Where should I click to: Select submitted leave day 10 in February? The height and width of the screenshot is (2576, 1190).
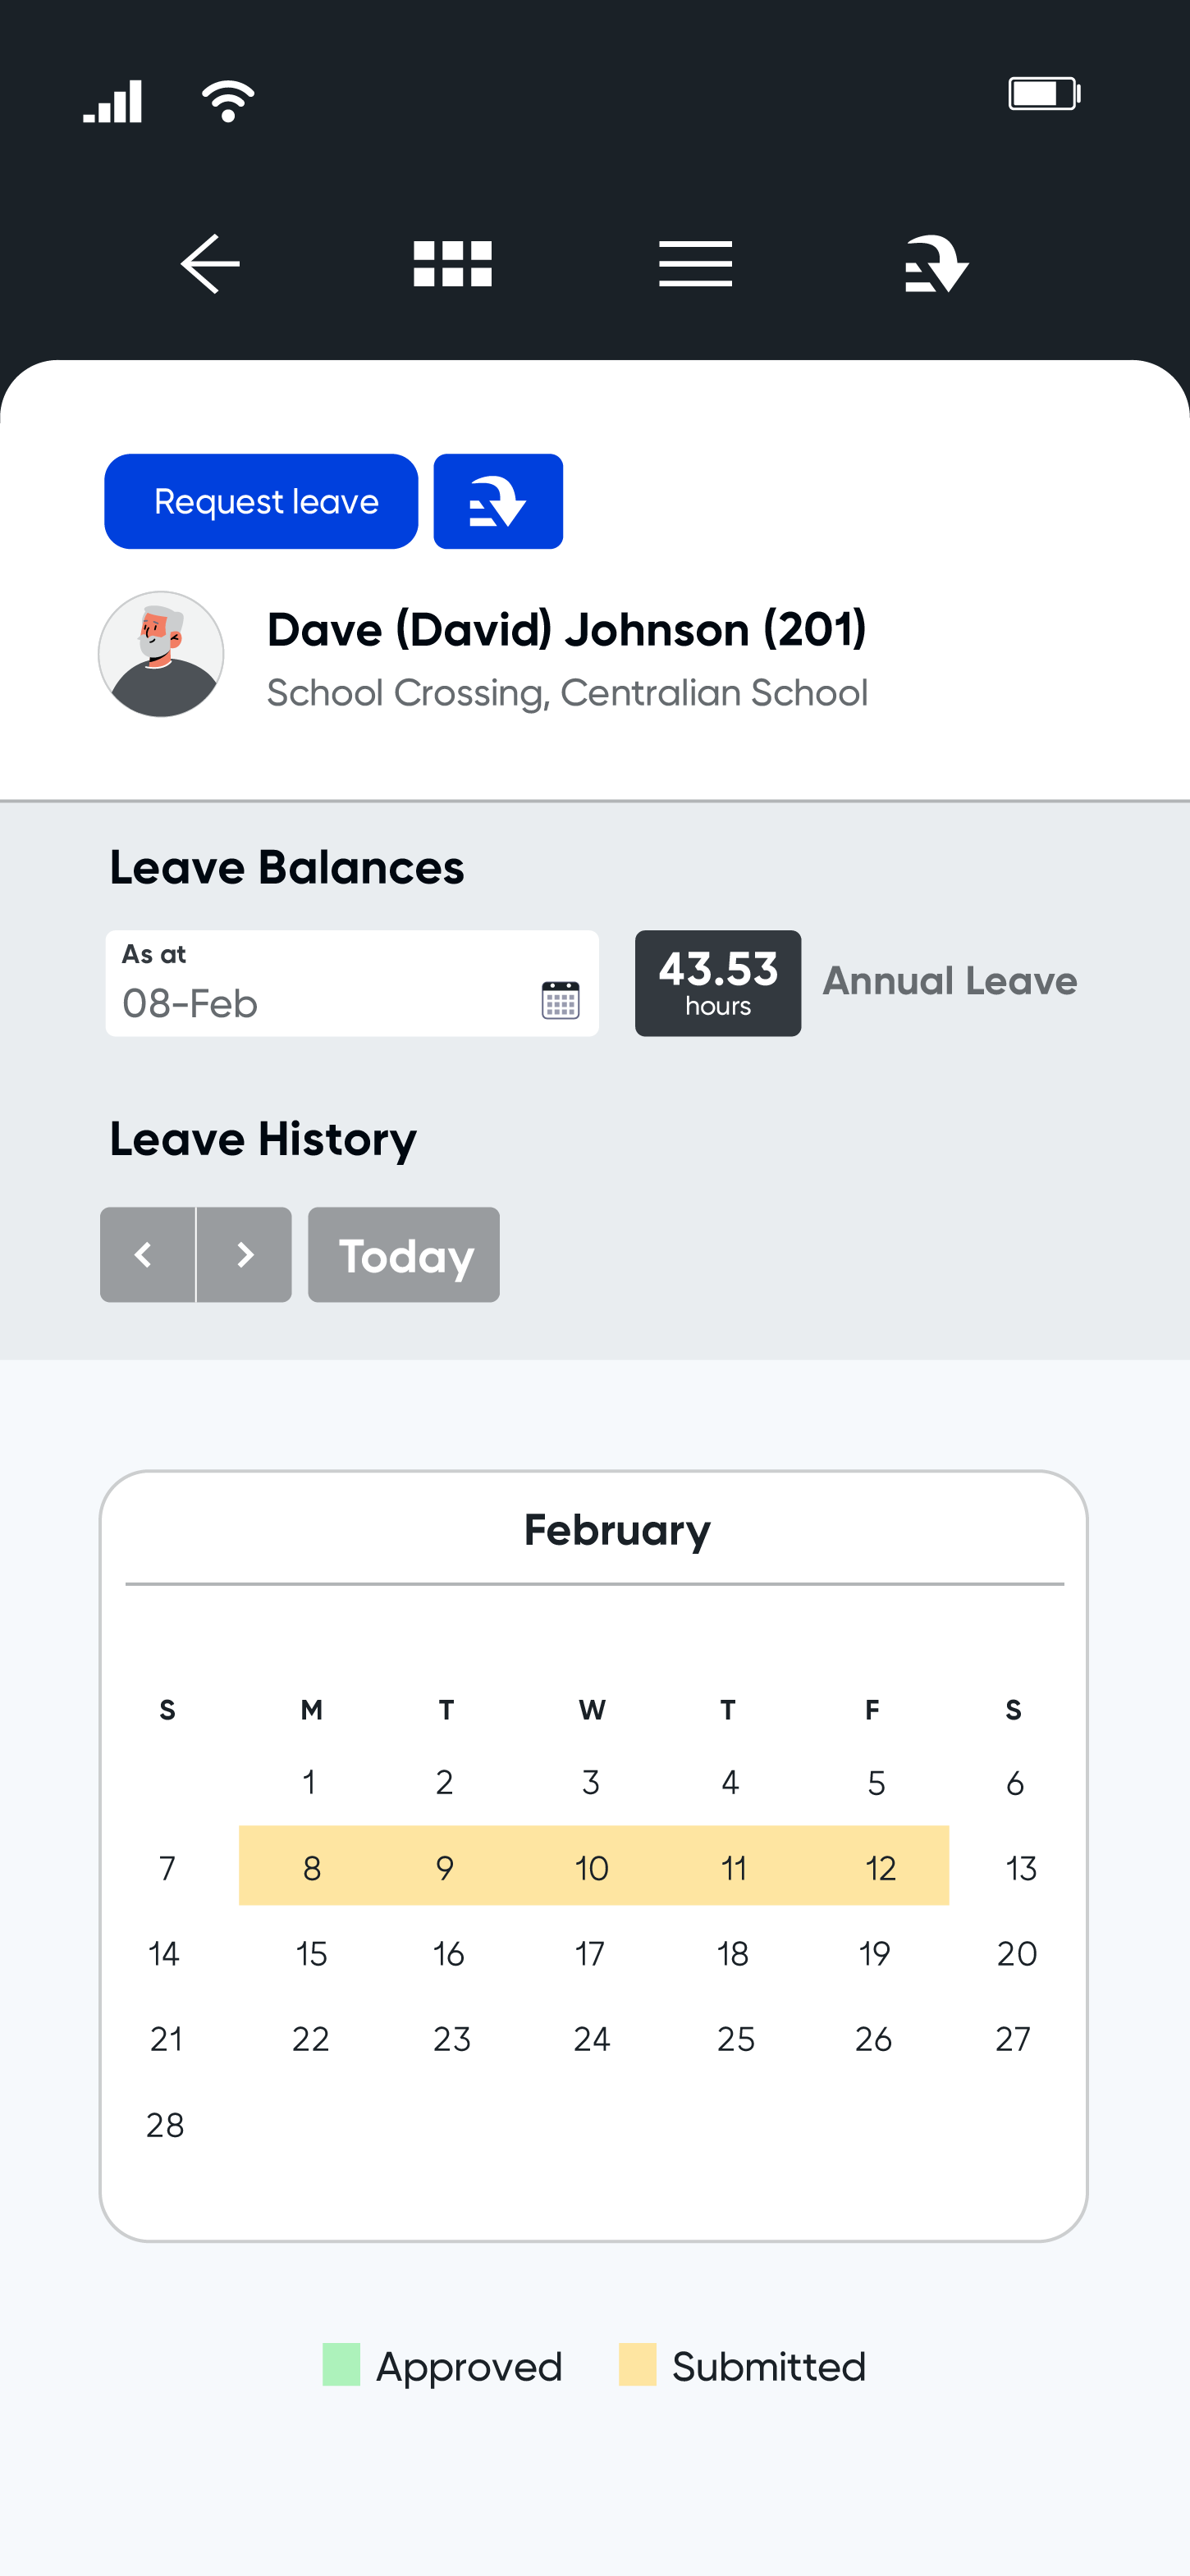pos(592,1867)
